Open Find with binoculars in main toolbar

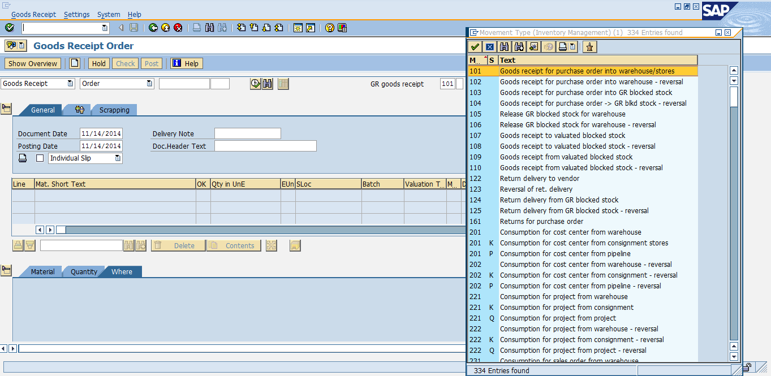point(209,27)
